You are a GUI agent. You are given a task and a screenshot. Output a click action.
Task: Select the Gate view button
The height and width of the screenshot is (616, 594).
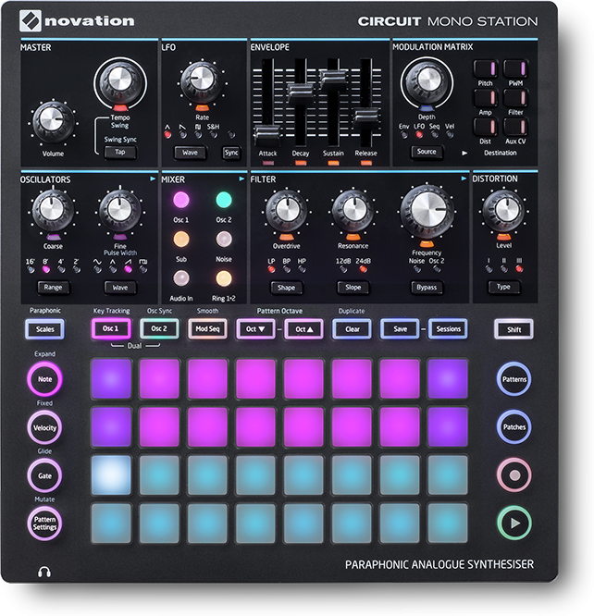coord(44,475)
